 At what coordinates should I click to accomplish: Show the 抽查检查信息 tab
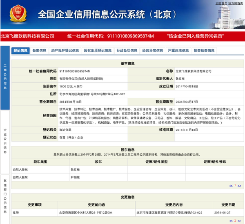coord(204,51)
